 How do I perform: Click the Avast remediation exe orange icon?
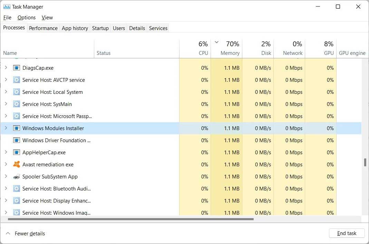(x=16, y=164)
